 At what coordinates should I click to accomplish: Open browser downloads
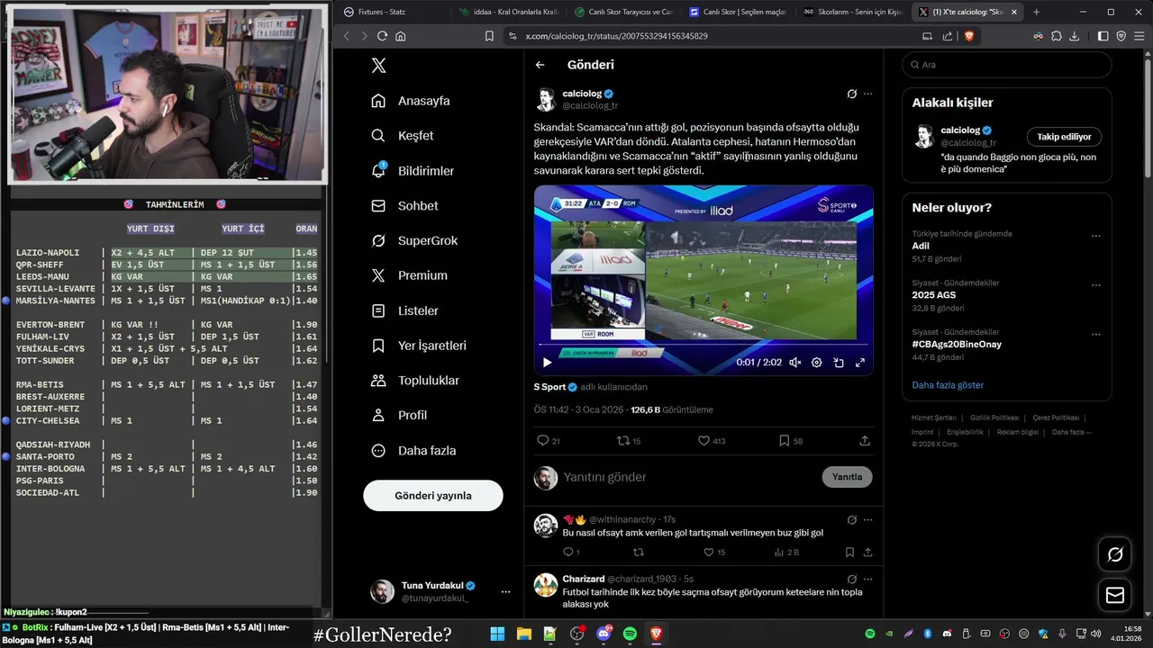1074,36
